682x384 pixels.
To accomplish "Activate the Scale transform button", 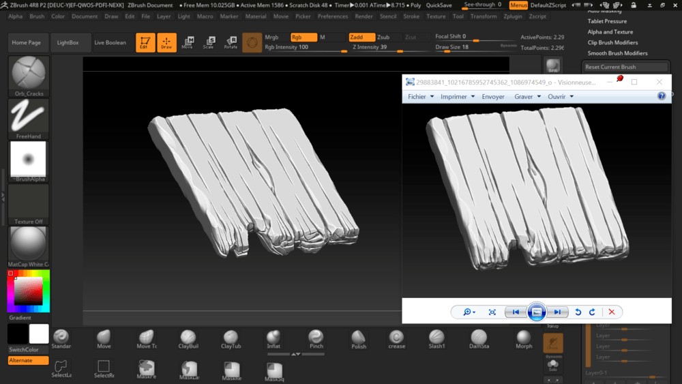I will pyautogui.click(x=209, y=42).
